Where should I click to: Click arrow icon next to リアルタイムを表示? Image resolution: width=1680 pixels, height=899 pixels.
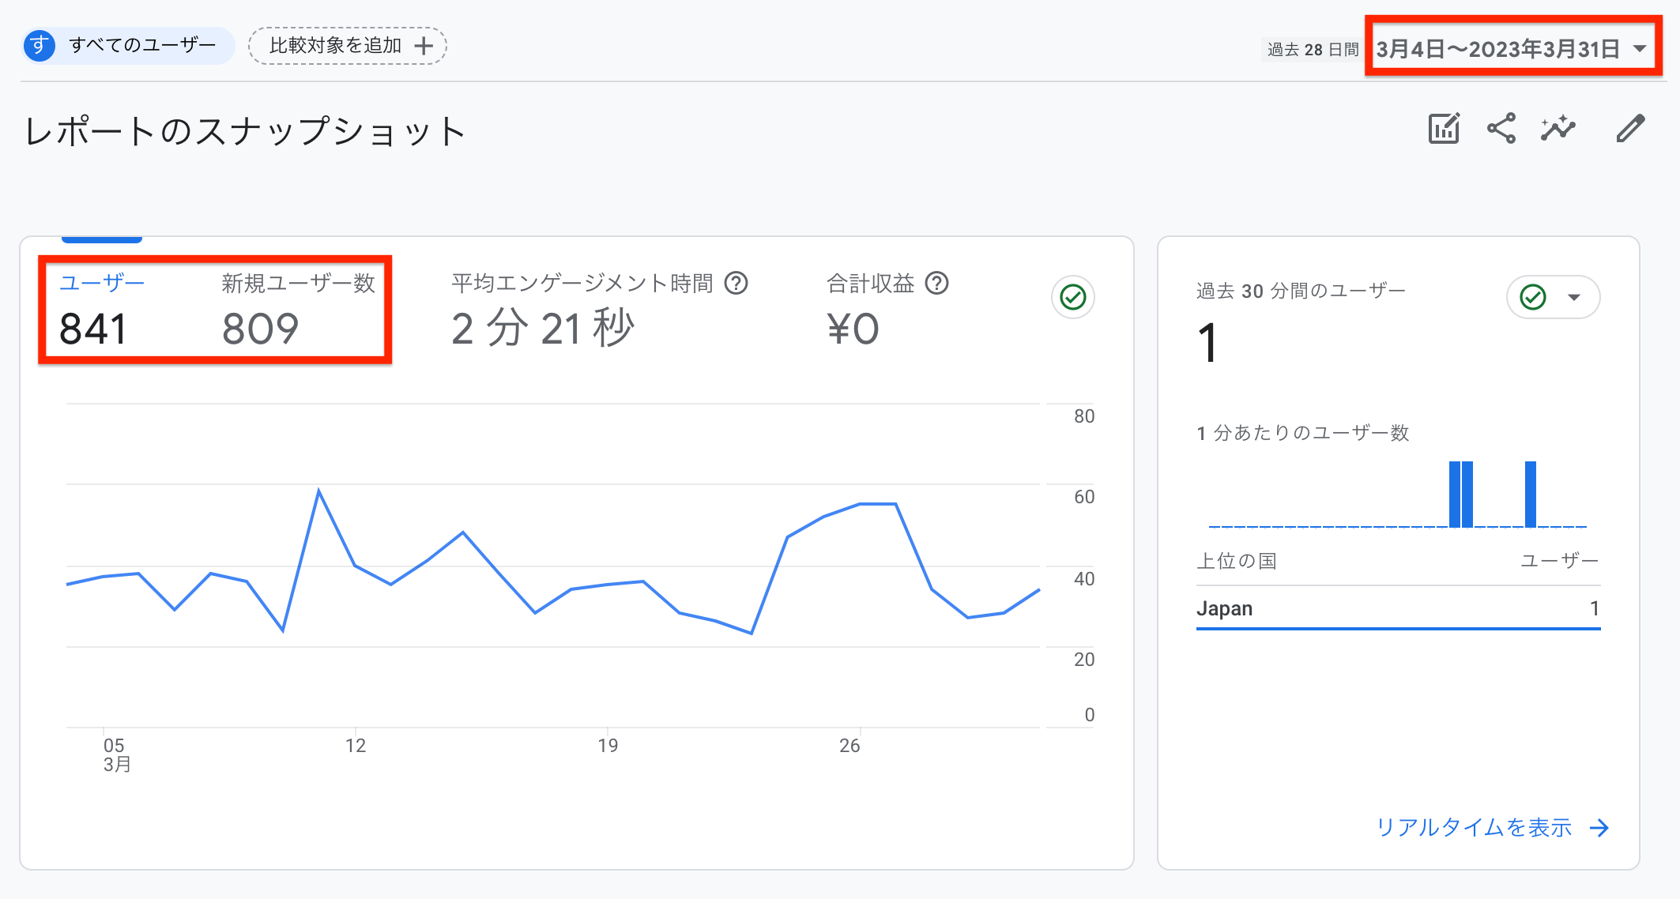coord(1599,828)
